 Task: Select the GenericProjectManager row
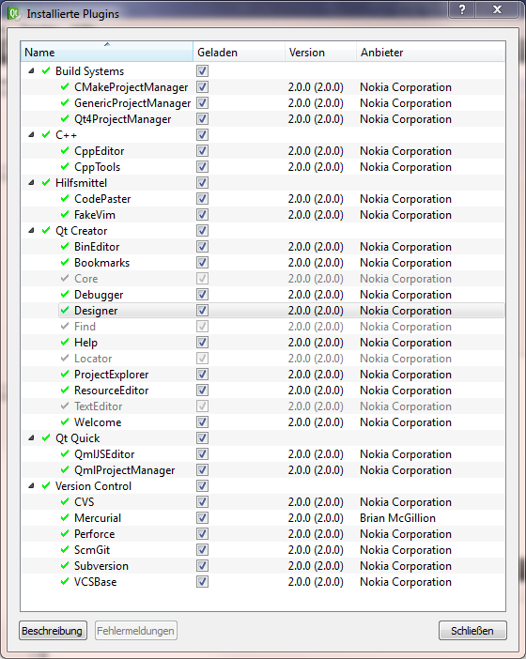click(263, 103)
